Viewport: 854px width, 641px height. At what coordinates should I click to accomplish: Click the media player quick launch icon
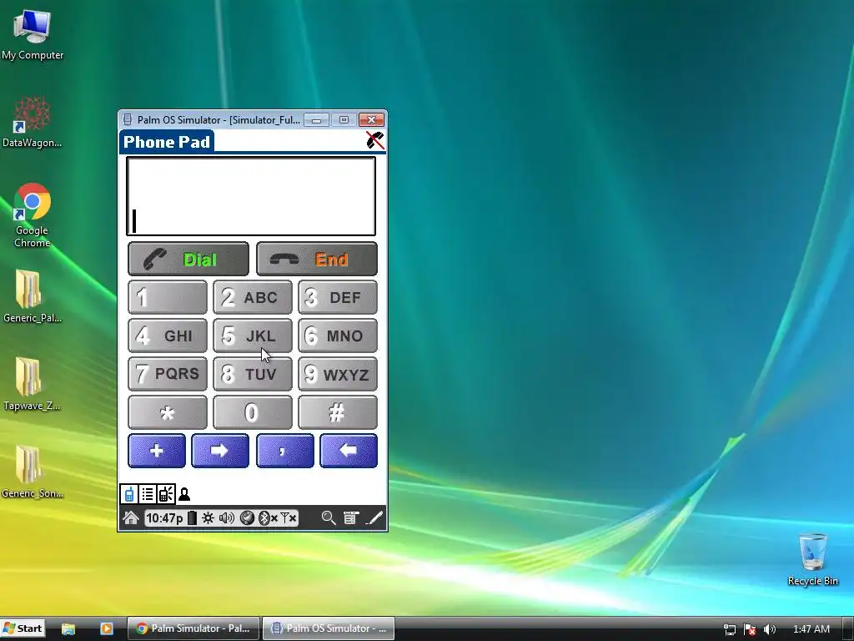pyautogui.click(x=107, y=628)
